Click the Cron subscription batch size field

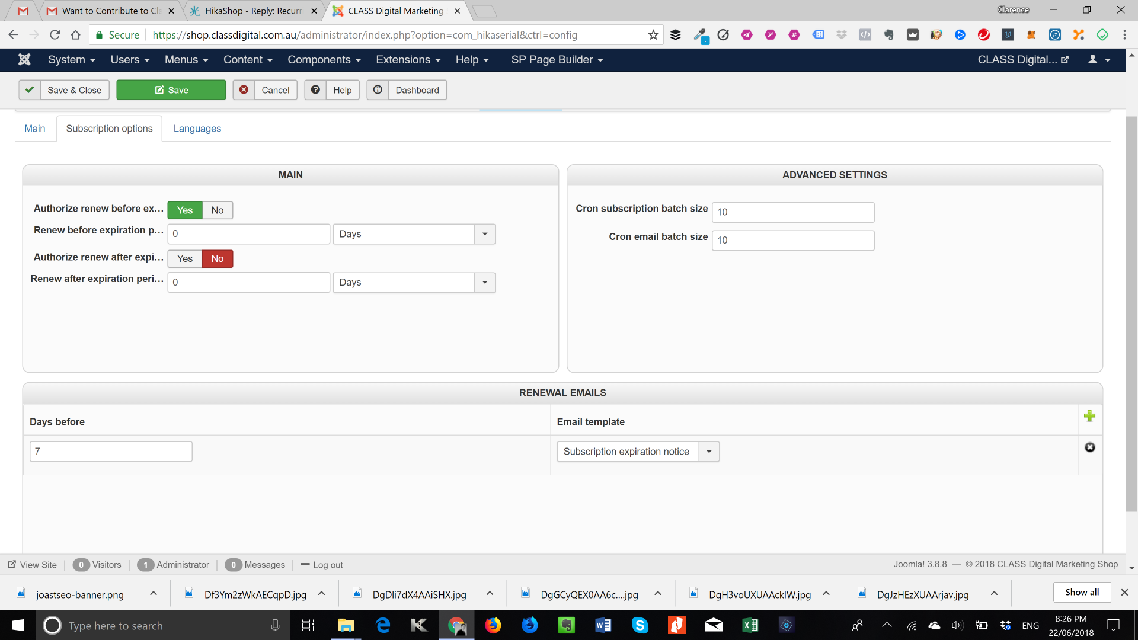(x=792, y=212)
